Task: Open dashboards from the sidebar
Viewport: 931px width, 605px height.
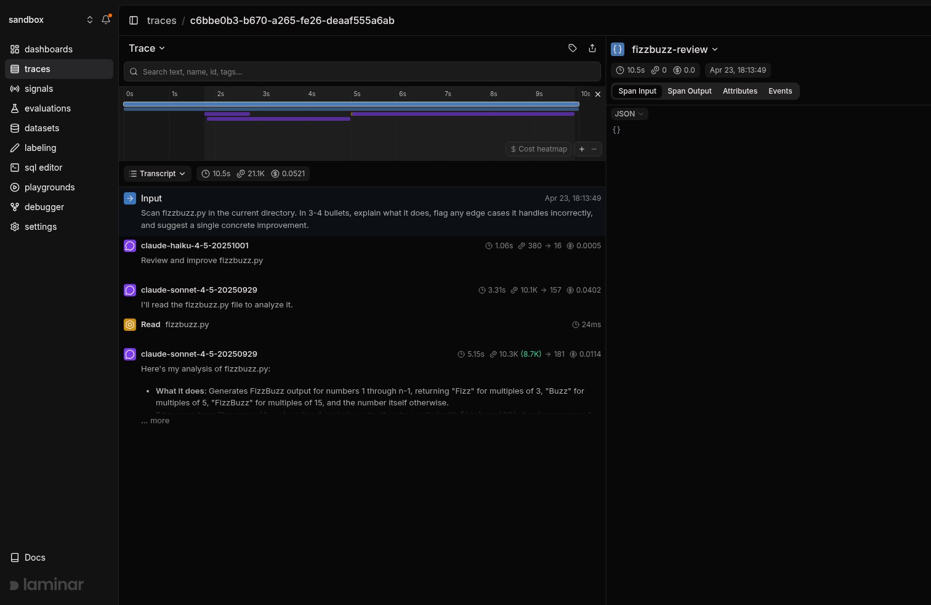Action: (x=59, y=49)
